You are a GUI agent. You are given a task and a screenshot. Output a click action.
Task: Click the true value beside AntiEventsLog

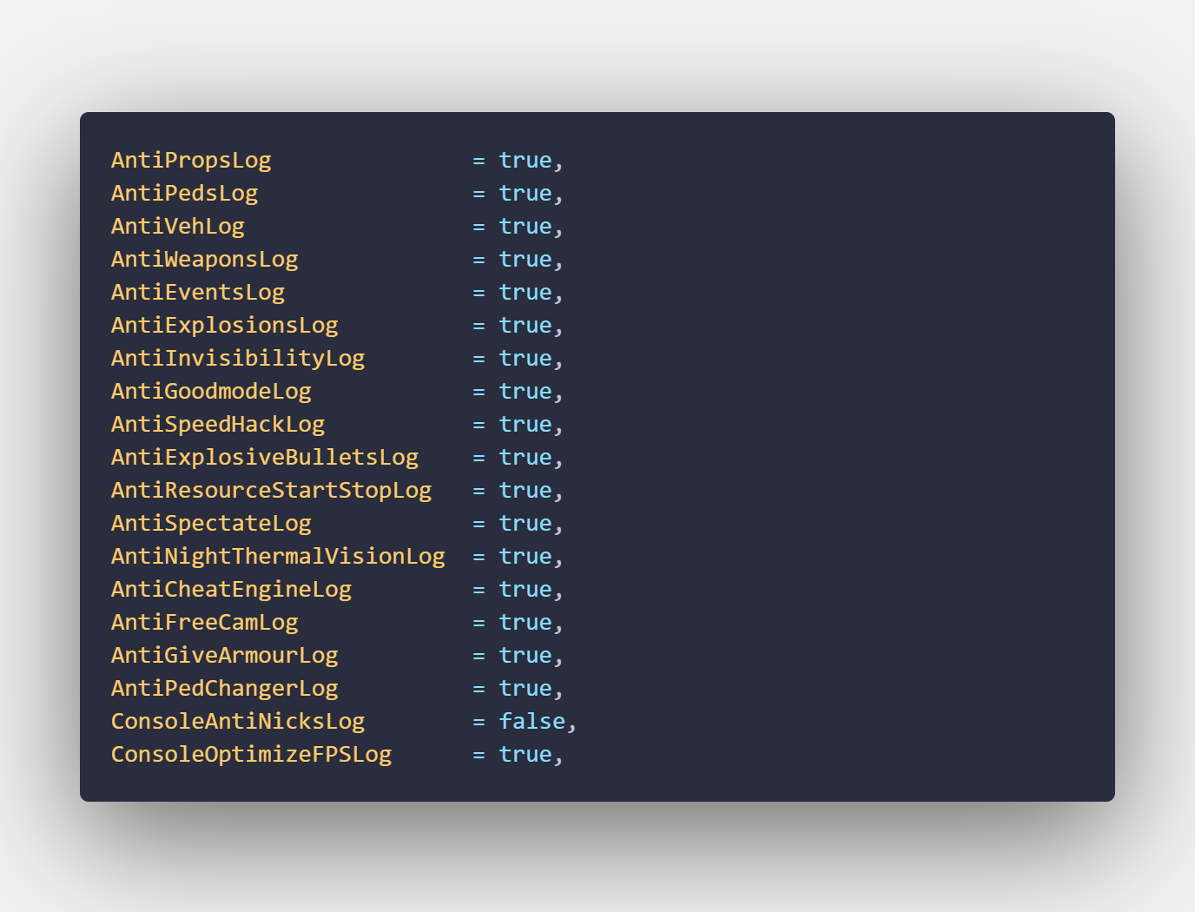[x=525, y=293]
